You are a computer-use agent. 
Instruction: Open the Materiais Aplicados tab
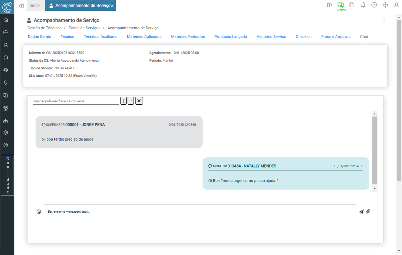tap(144, 37)
